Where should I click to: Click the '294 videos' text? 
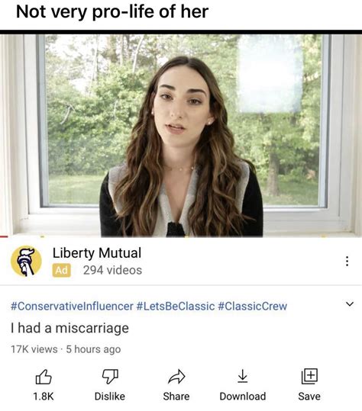tap(112, 270)
